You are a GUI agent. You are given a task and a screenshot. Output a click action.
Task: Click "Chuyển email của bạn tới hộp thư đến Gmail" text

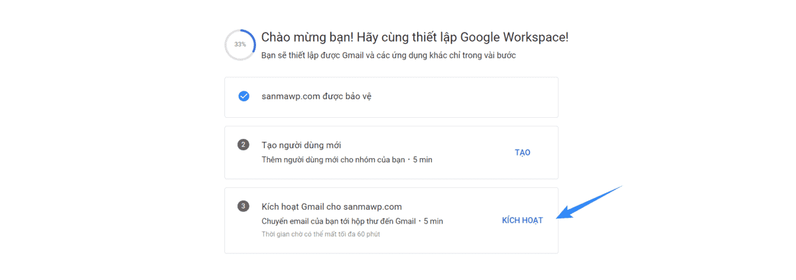click(338, 221)
